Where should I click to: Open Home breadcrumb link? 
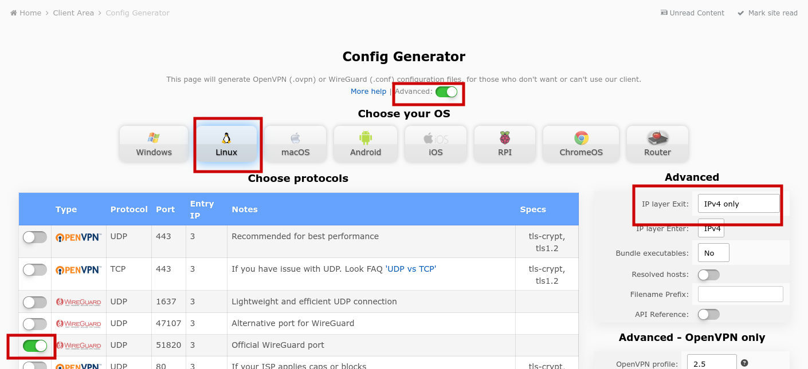point(26,13)
